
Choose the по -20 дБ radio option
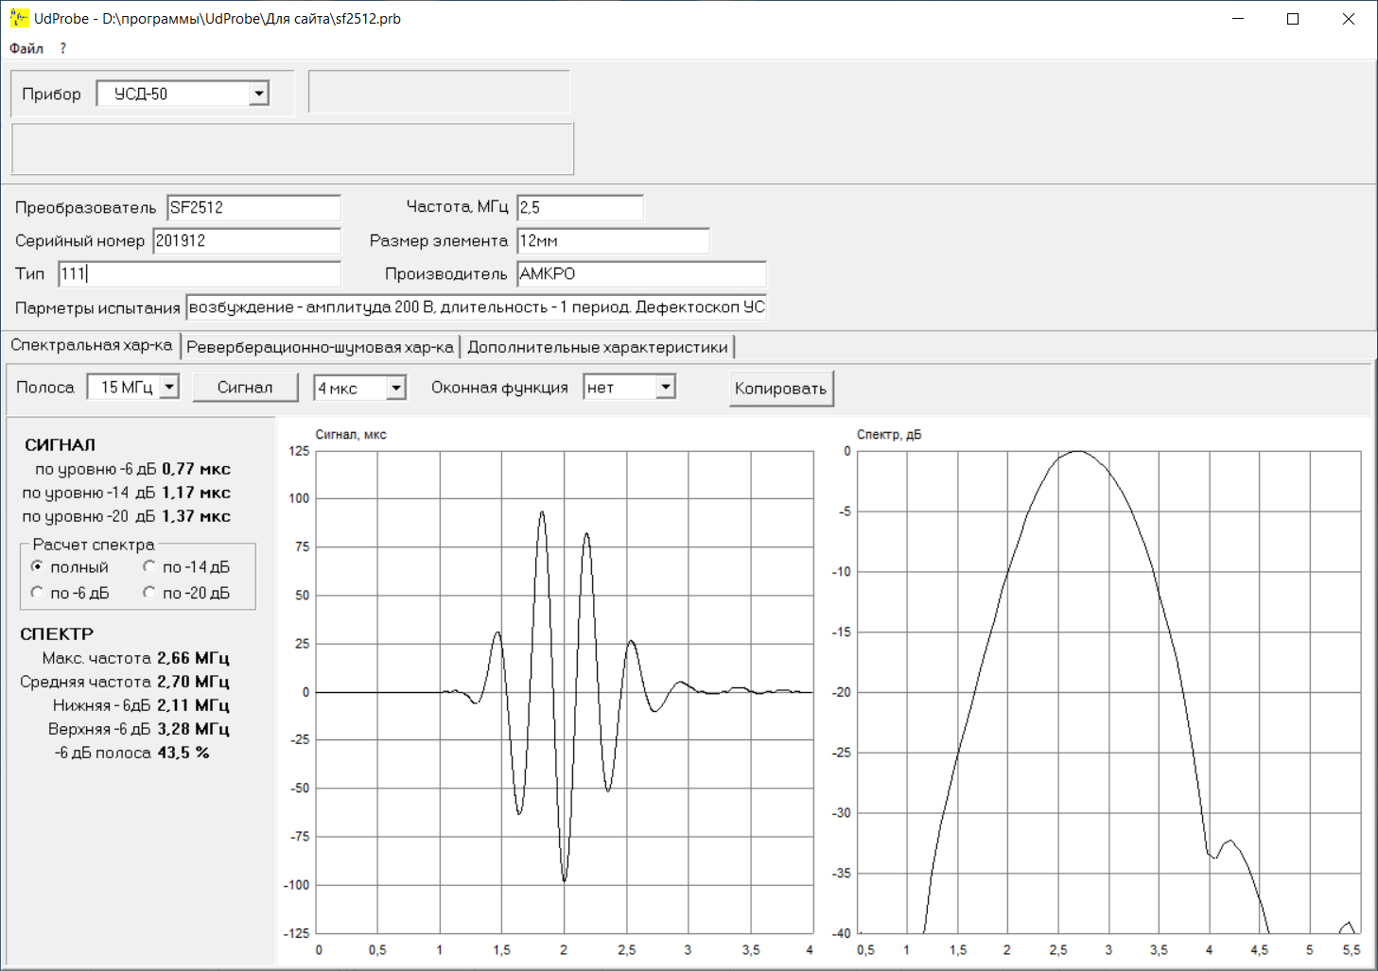pos(149,593)
